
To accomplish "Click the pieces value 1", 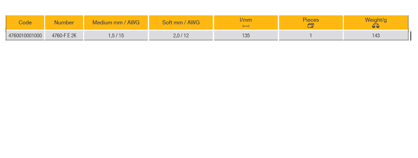I will (311, 35).
